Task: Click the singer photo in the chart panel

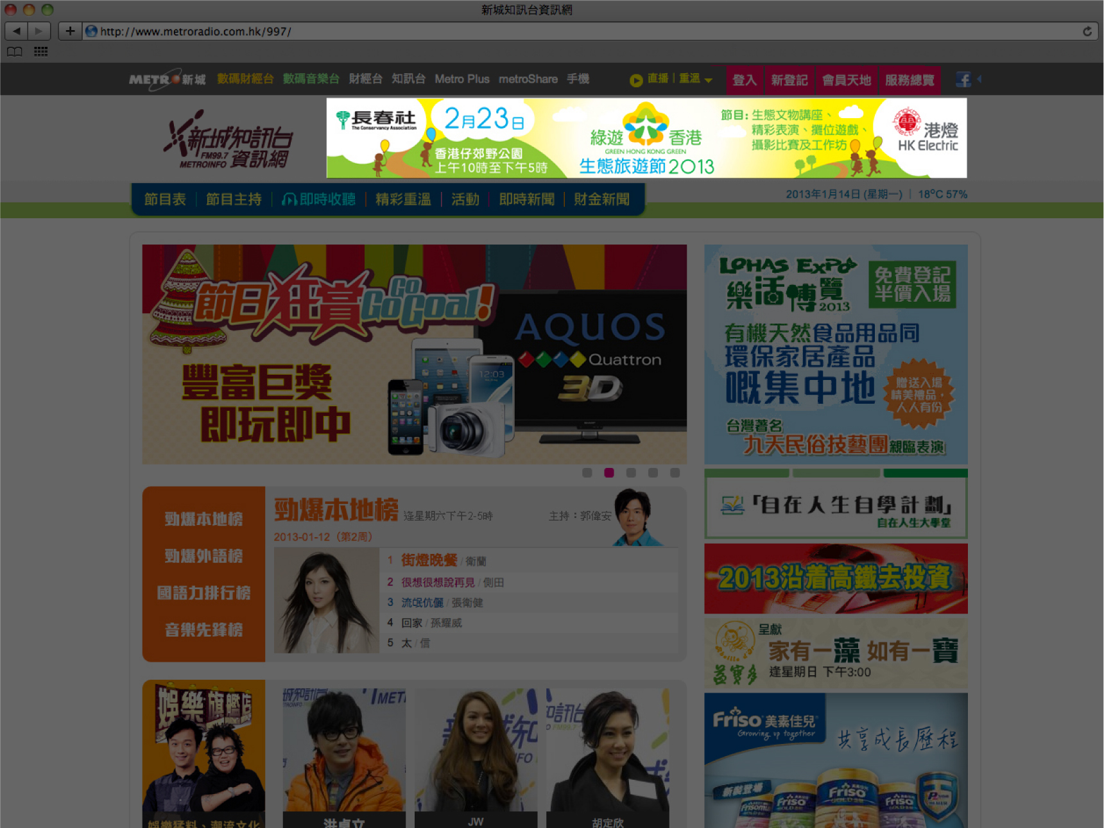Action: click(327, 601)
